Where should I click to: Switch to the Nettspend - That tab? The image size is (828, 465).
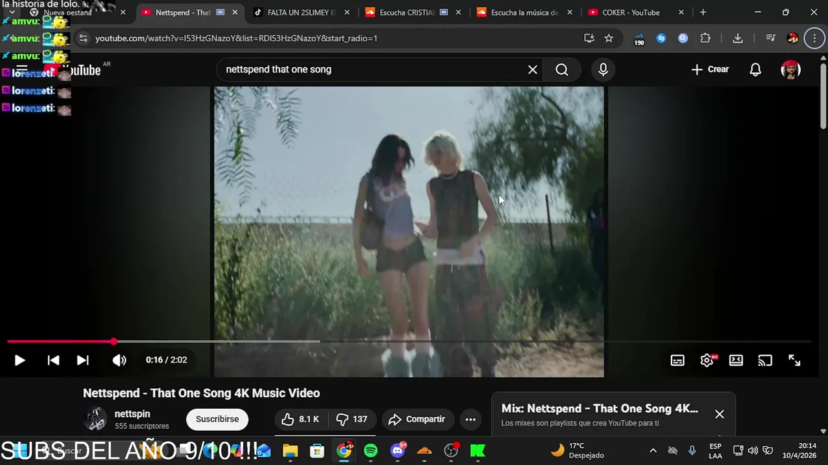pyautogui.click(x=182, y=12)
